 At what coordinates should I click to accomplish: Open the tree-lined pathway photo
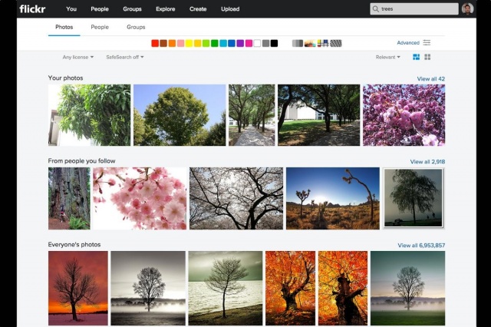point(252,115)
